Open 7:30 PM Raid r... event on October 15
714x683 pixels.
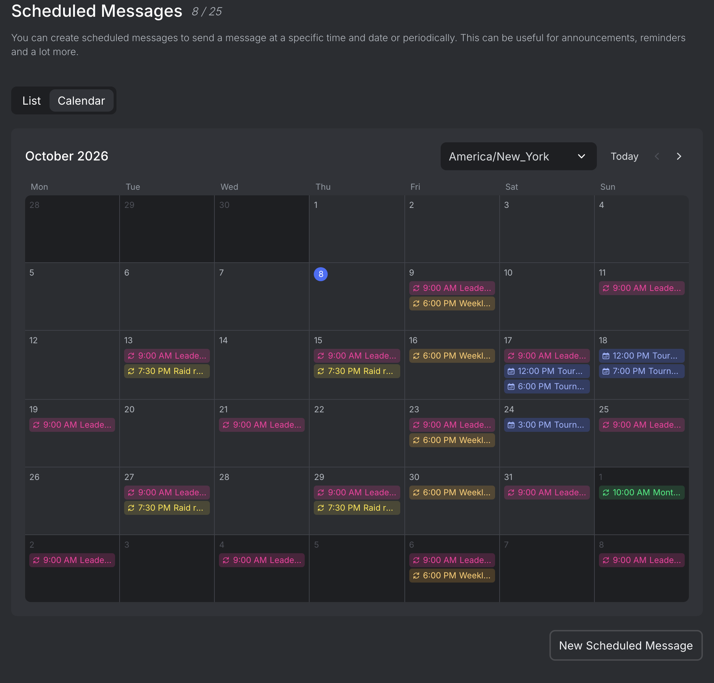[x=357, y=371]
